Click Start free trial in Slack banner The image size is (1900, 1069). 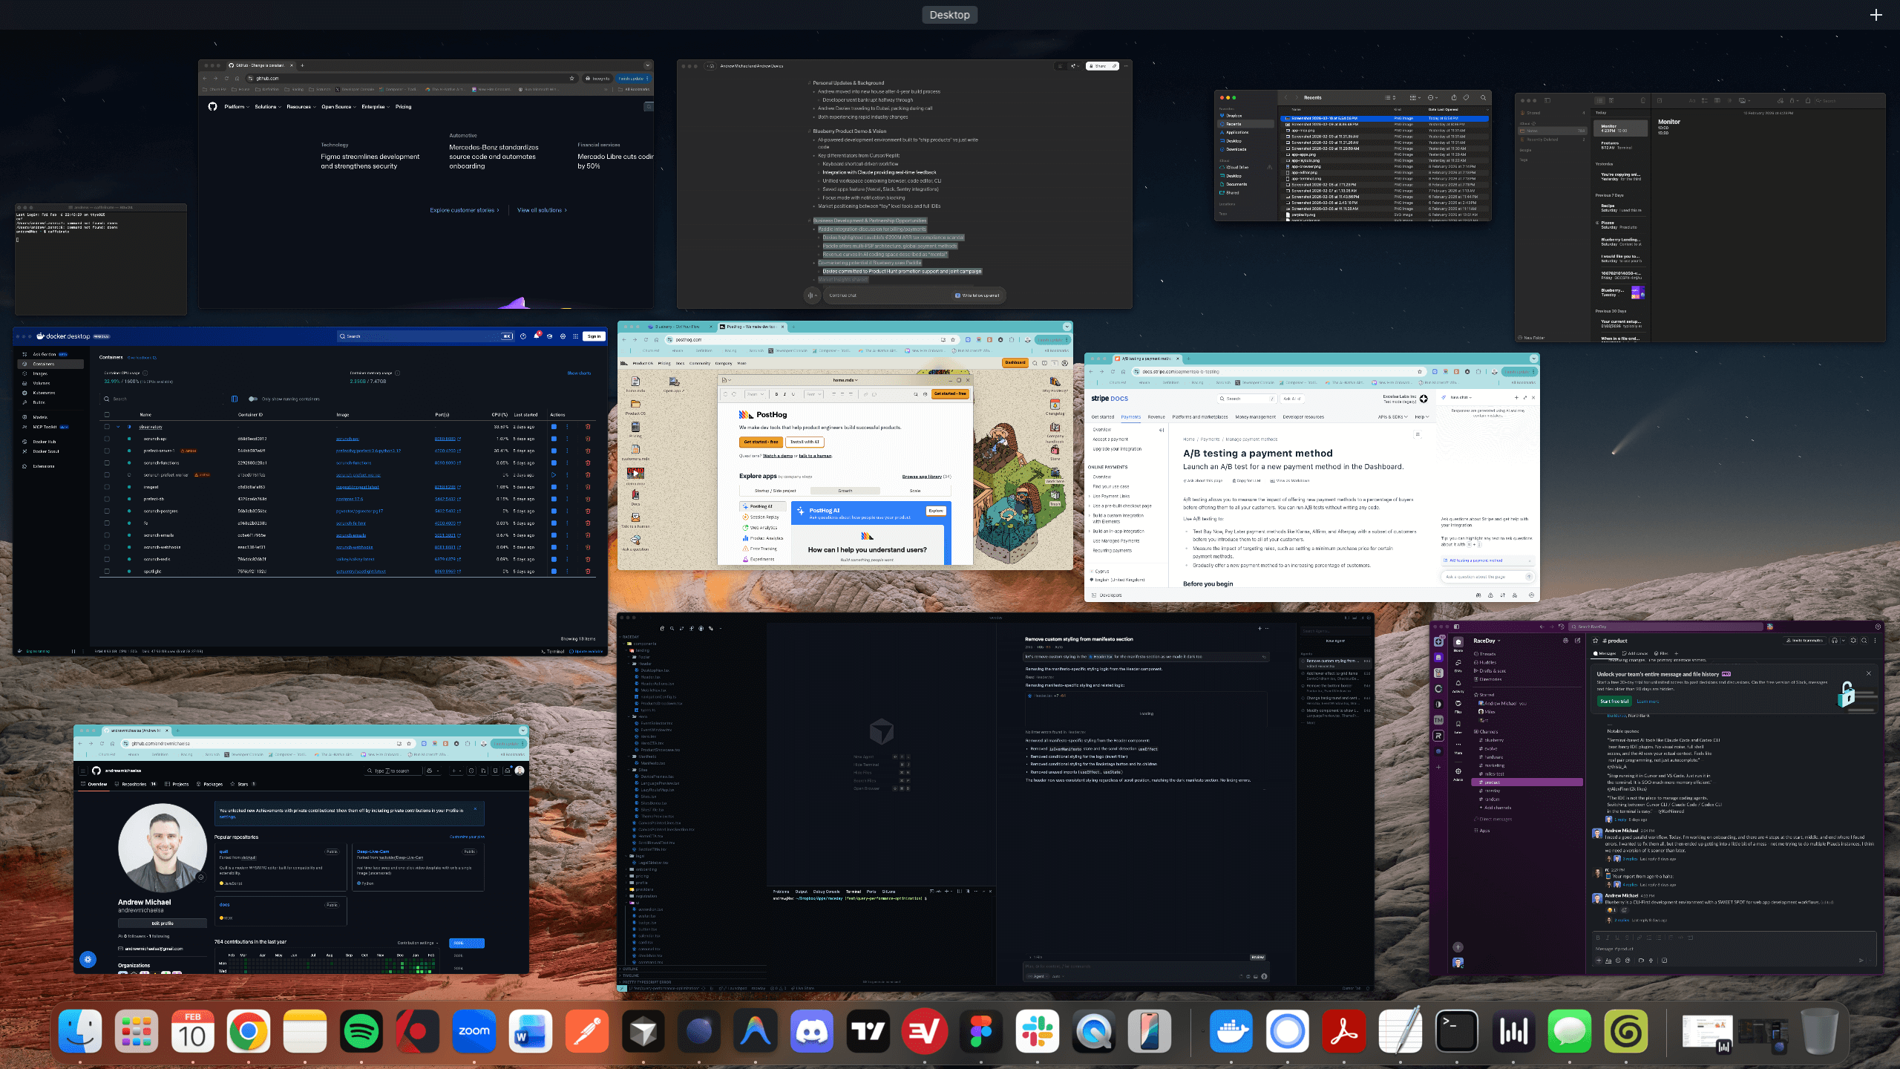coord(1614,702)
